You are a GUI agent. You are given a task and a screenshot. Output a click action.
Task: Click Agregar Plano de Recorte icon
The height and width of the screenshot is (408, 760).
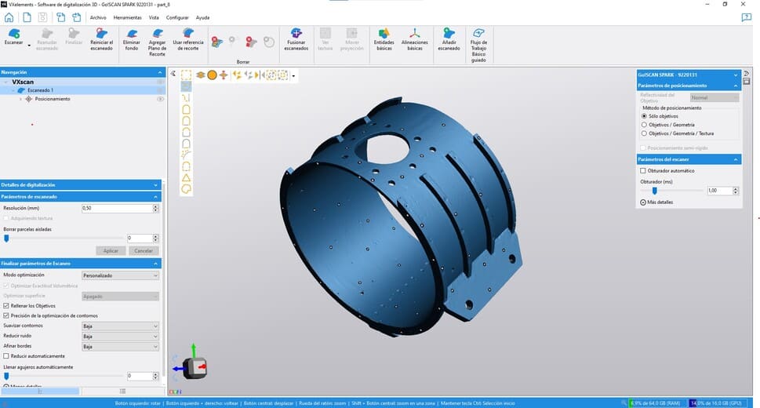click(157, 33)
